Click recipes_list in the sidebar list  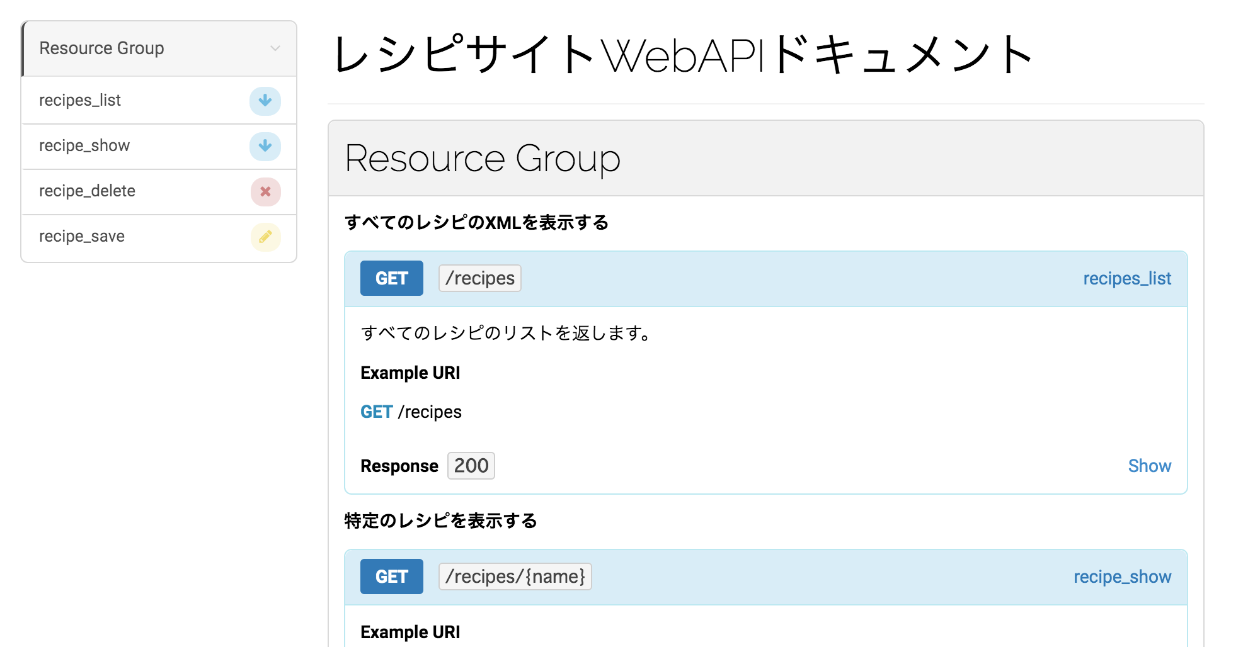coord(80,100)
